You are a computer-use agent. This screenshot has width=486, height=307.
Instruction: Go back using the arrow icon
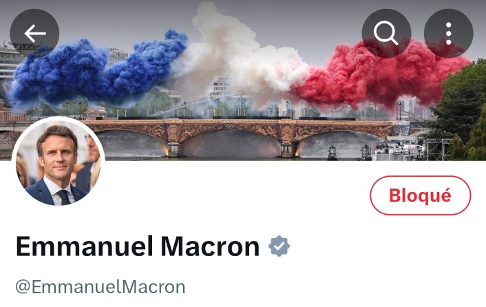(34, 34)
